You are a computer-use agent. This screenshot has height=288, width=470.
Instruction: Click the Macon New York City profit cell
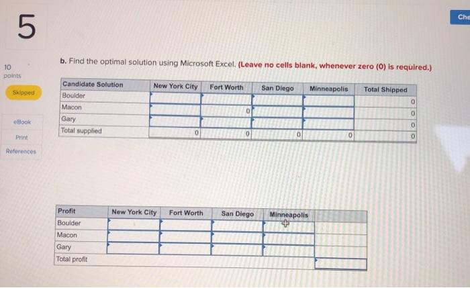134,236
